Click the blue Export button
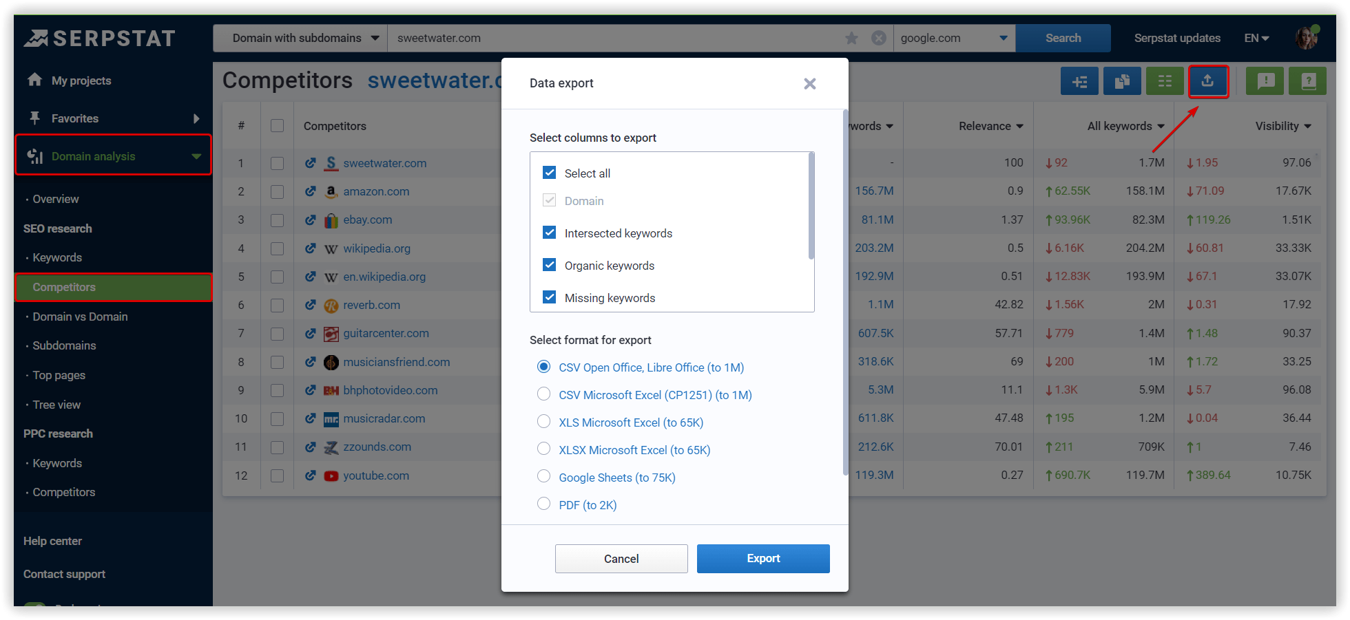 (763, 559)
